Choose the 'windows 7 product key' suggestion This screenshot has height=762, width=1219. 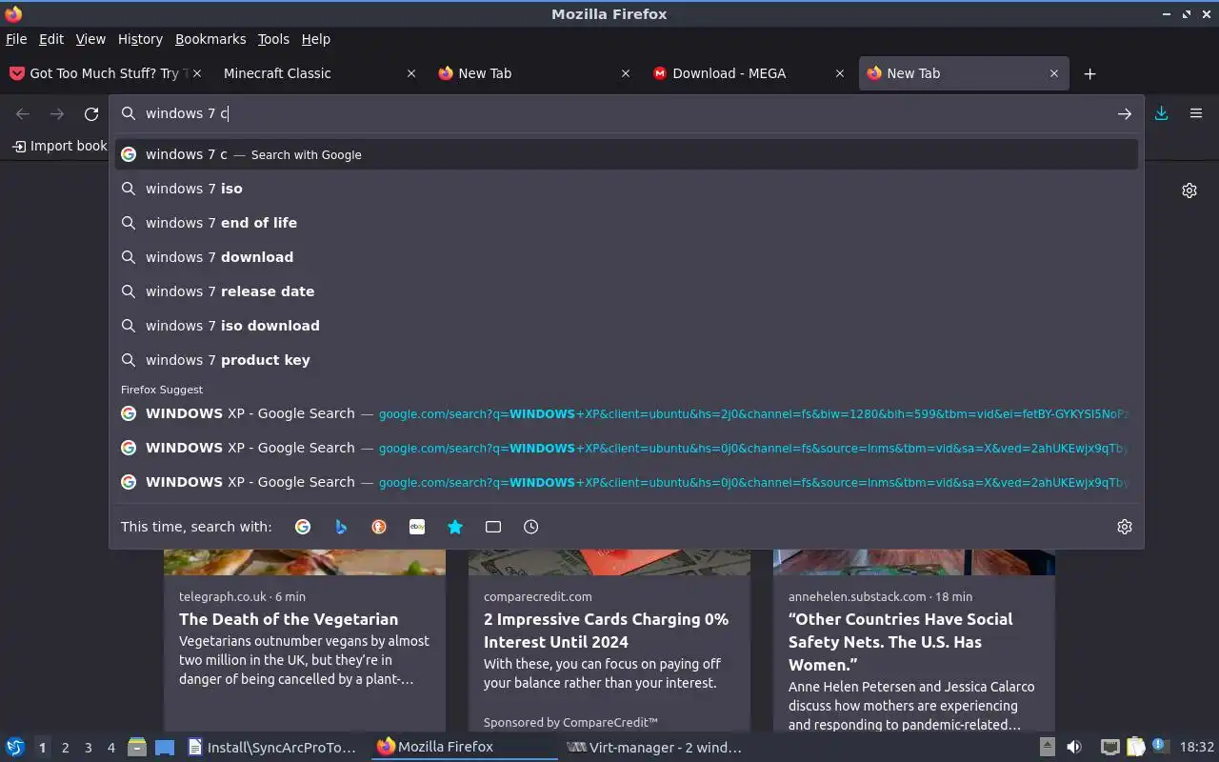[627, 360]
